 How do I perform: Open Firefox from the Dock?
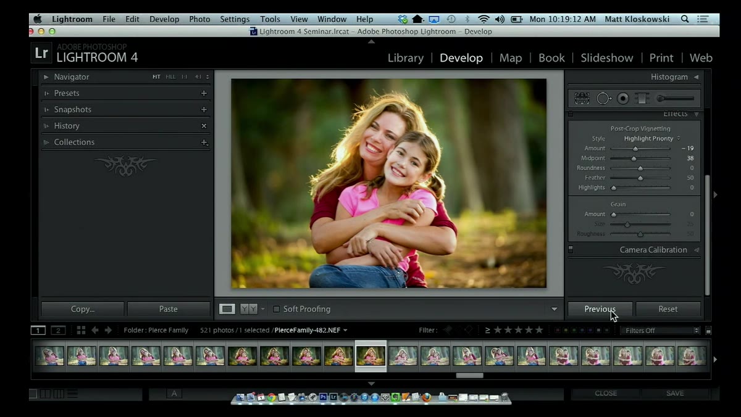tap(427, 398)
